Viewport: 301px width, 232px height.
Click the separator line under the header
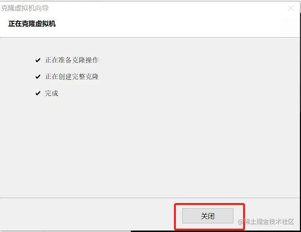click(x=150, y=38)
